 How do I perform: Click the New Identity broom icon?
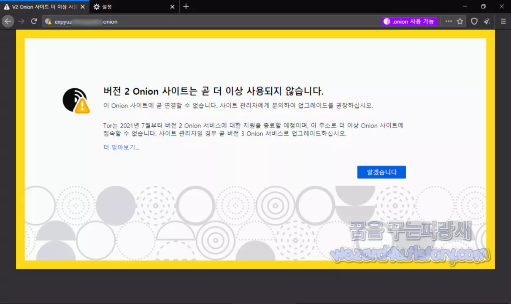coord(487,21)
